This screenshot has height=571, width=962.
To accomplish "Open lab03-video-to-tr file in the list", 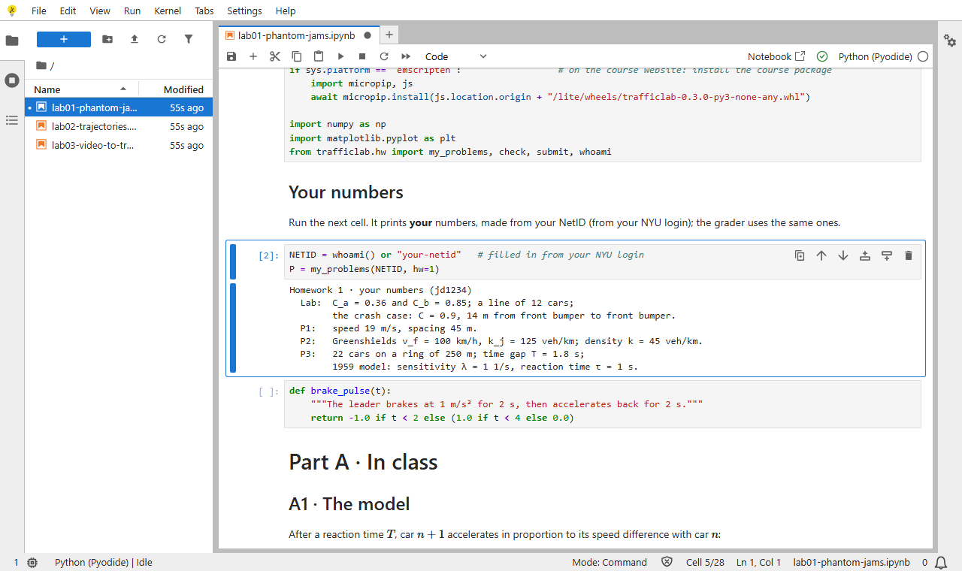I will (119, 145).
